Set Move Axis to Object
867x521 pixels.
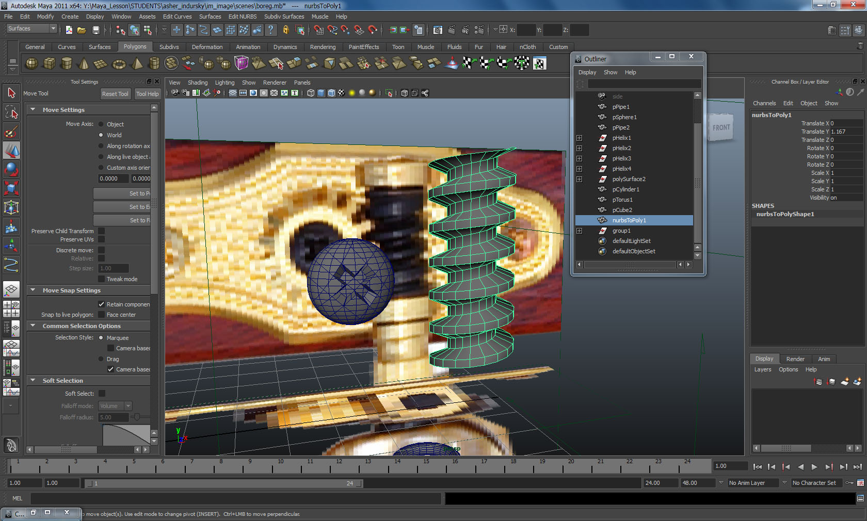tap(101, 124)
